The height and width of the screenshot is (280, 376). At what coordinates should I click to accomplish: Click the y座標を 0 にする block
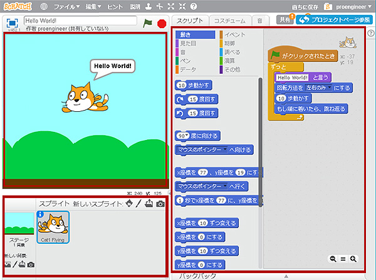tap(200, 265)
